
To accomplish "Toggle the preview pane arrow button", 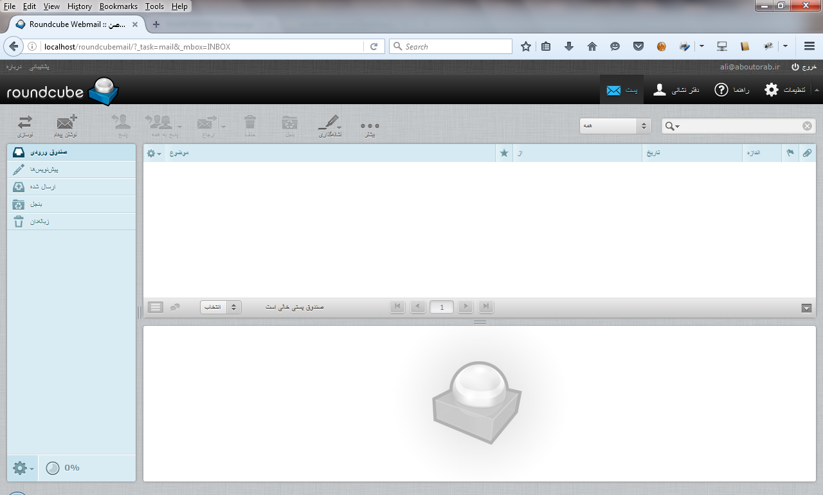I will (807, 308).
